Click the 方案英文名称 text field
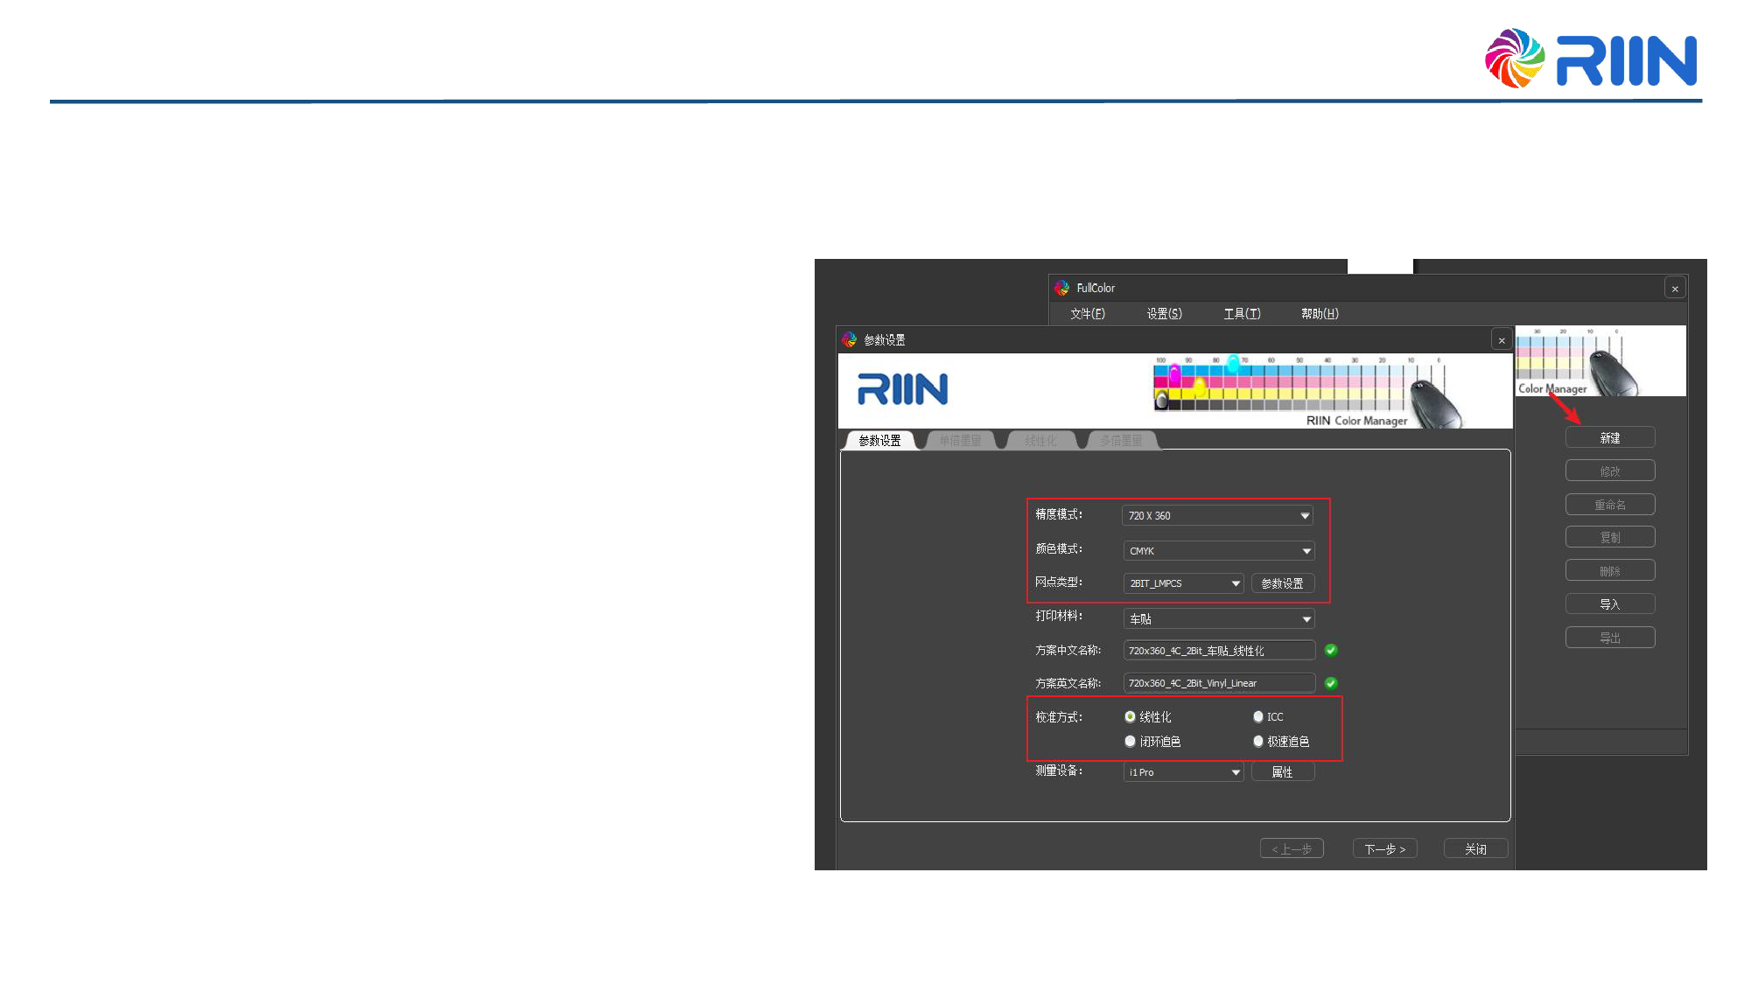The image size is (1751, 984). pyautogui.click(x=1218, y=683)
